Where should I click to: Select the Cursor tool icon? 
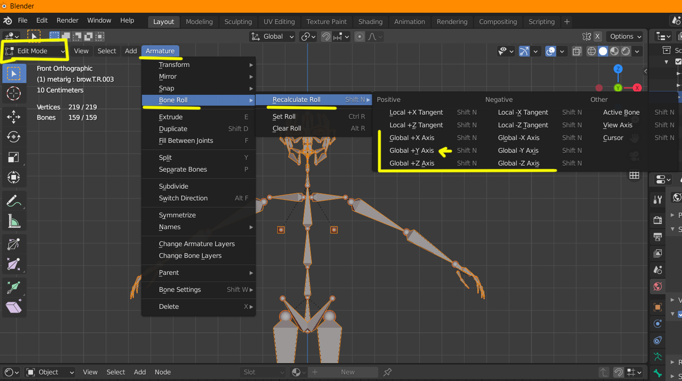[13, 93]
